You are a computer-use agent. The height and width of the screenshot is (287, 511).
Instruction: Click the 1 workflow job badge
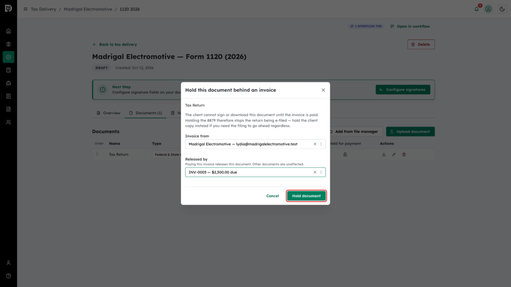click(x=366, y=26)
